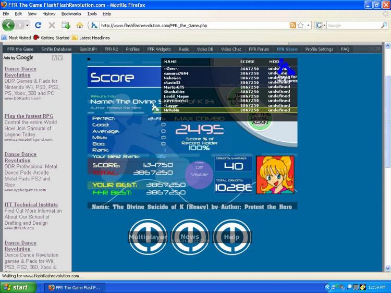Open a new tab with the plus icon
The height and width of the screenshot is (293, 391).
pyautogui.click(x=66, y=25)
